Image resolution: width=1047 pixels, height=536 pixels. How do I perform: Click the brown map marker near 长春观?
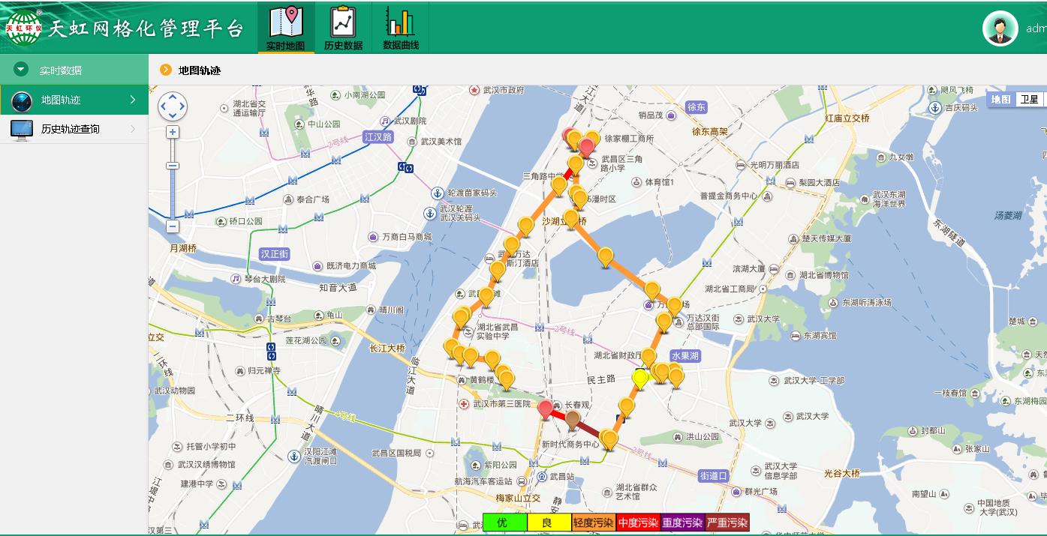[573, 419]
